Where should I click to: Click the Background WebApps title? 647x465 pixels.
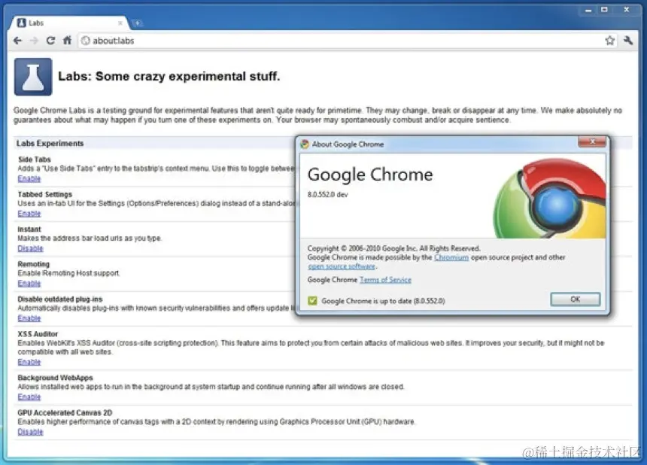(x=55, y=378)
